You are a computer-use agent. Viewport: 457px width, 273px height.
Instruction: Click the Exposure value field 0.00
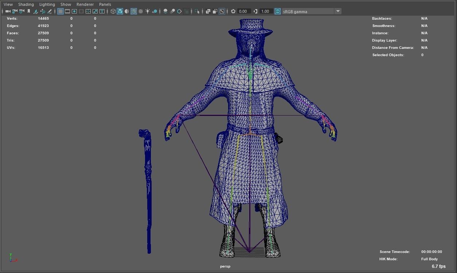point(244,11)
